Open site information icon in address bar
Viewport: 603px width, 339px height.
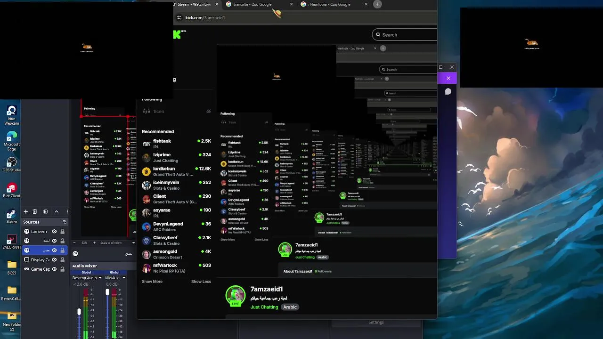(x=179, y=17)
